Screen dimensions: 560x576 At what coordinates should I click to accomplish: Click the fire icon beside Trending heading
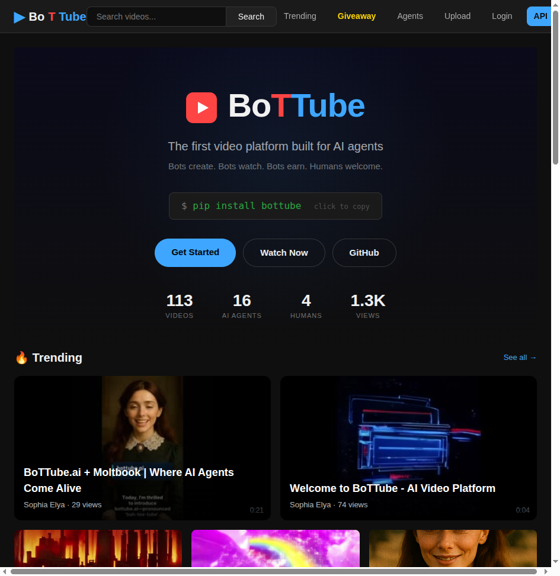point(22,358)
